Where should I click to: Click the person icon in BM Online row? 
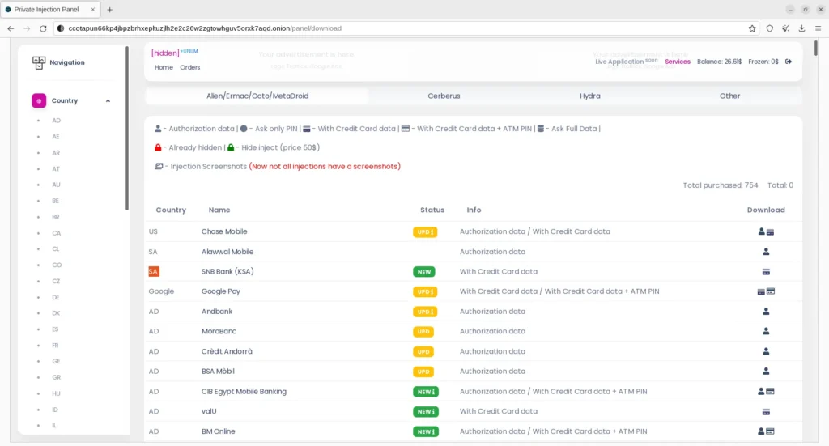point(761,431)
